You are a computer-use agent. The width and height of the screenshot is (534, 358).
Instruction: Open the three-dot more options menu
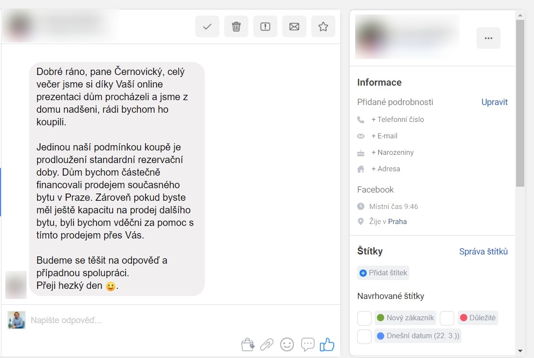click(489, 38)
